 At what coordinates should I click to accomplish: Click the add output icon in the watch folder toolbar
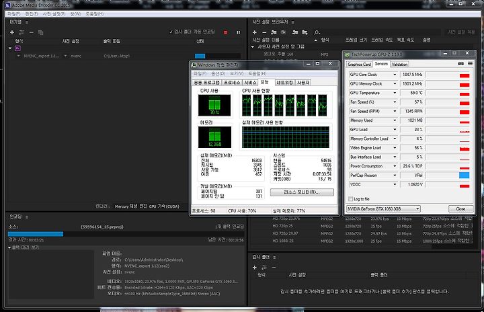(x=264, y=267)
